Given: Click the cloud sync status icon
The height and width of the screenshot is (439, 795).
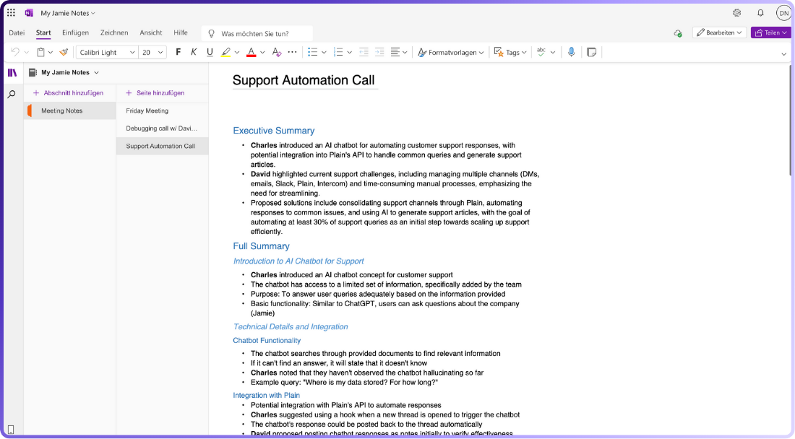Looking at the screenshot, I should (x=678, y=33).
